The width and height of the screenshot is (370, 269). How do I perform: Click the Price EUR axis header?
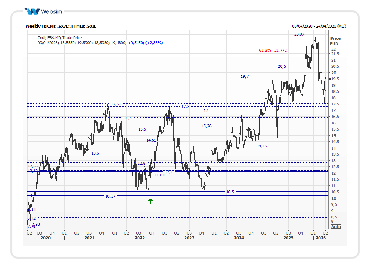[335, 41]
